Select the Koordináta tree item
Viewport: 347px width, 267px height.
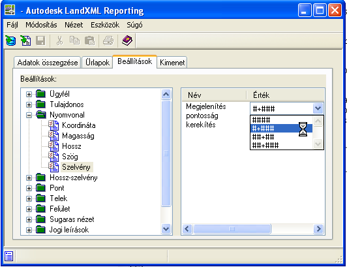78,125
